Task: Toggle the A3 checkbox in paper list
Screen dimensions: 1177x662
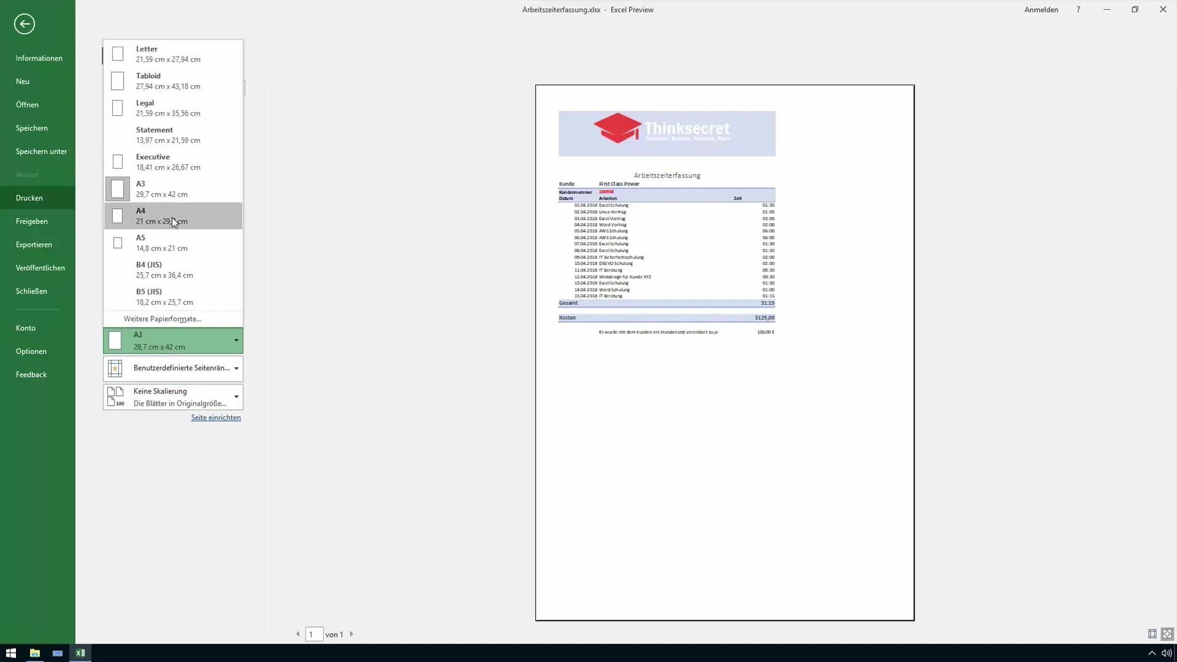Action: (118, 188)
